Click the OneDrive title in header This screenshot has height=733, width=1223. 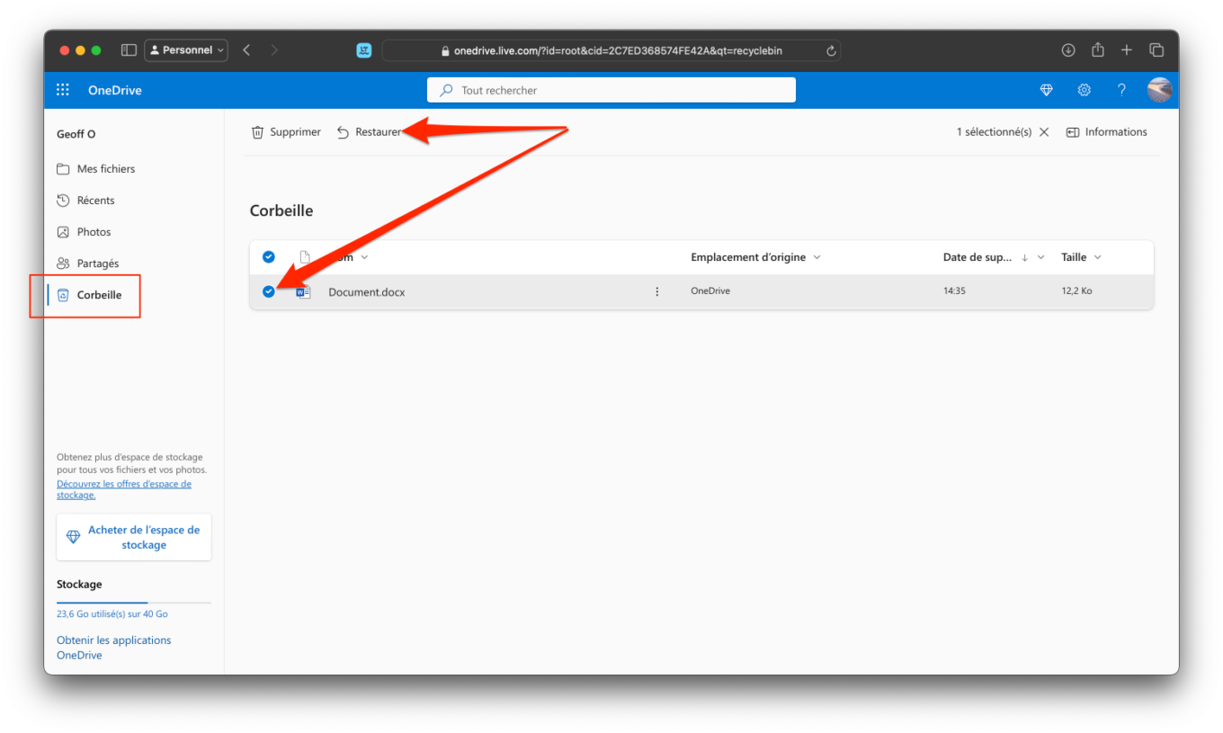pos(115,90)
